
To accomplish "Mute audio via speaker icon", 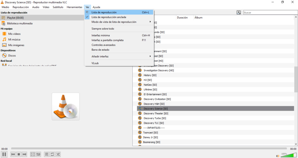I will pyautogui.click(x=278, y=156).
